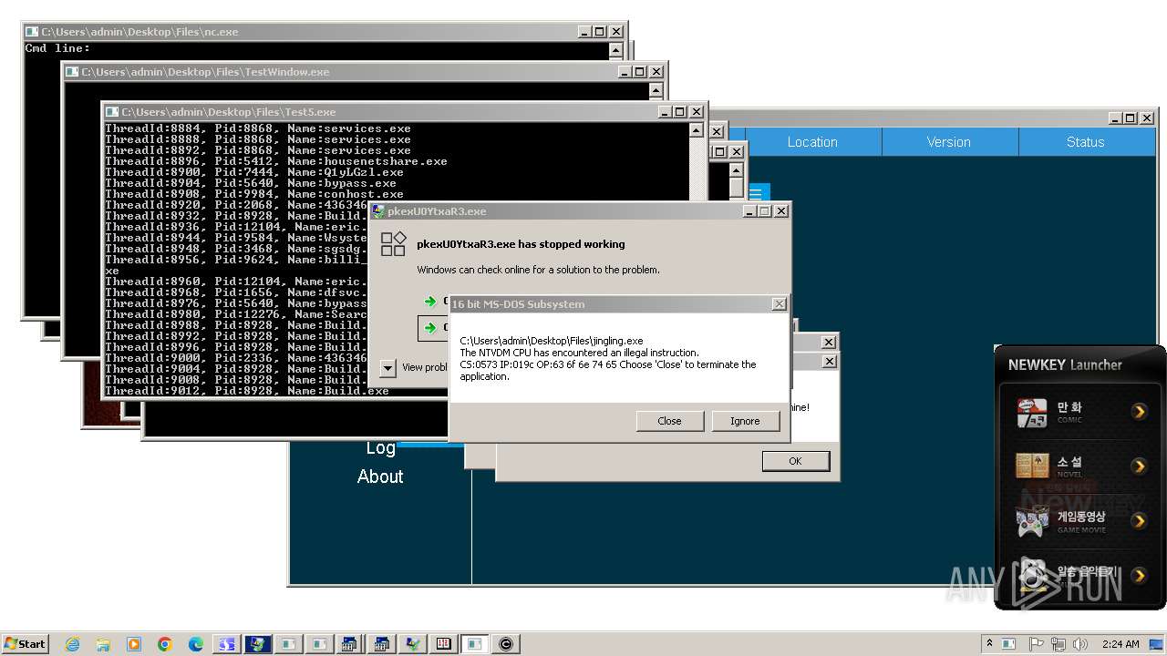Open network status icon in tray
The image size is (1167, 656).
1060,644
